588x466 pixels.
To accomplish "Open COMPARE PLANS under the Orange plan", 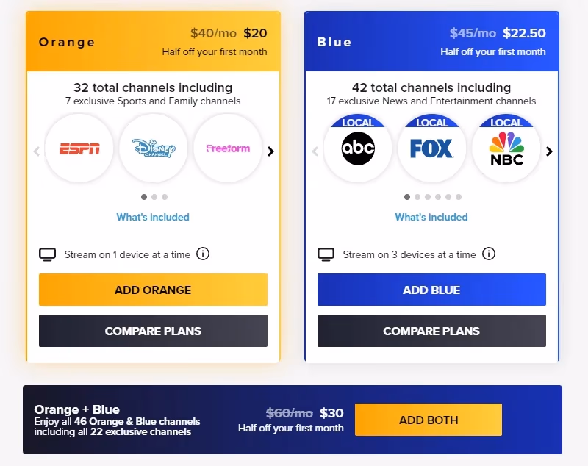I will 153,331.
